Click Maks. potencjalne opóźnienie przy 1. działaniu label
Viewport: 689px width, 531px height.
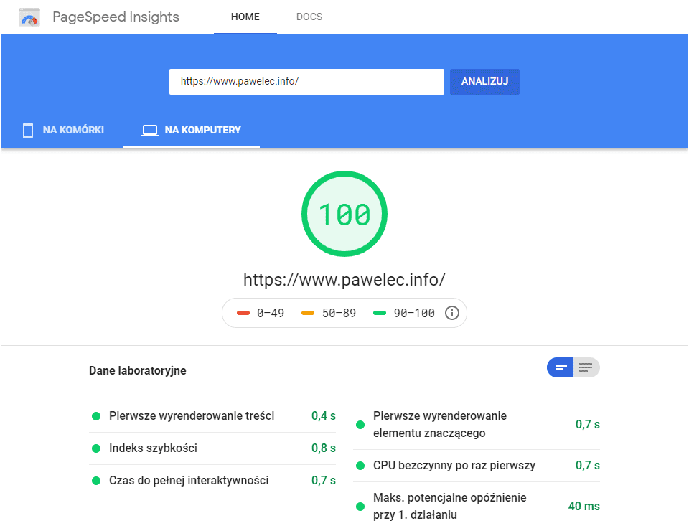point(449,507)
